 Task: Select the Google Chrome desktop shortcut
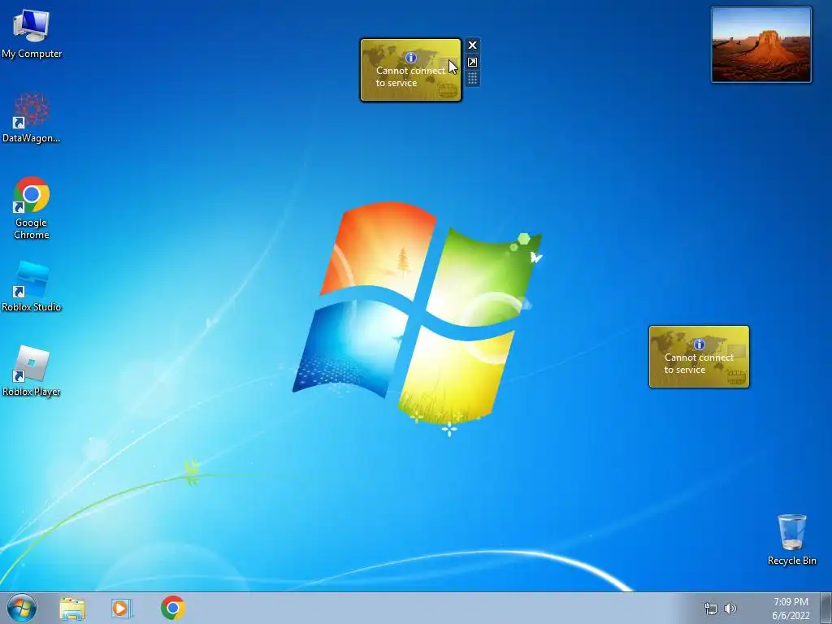pos(32,208)
